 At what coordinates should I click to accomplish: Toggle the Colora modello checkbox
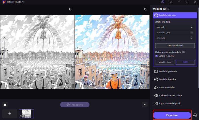[x=156, y=56]
